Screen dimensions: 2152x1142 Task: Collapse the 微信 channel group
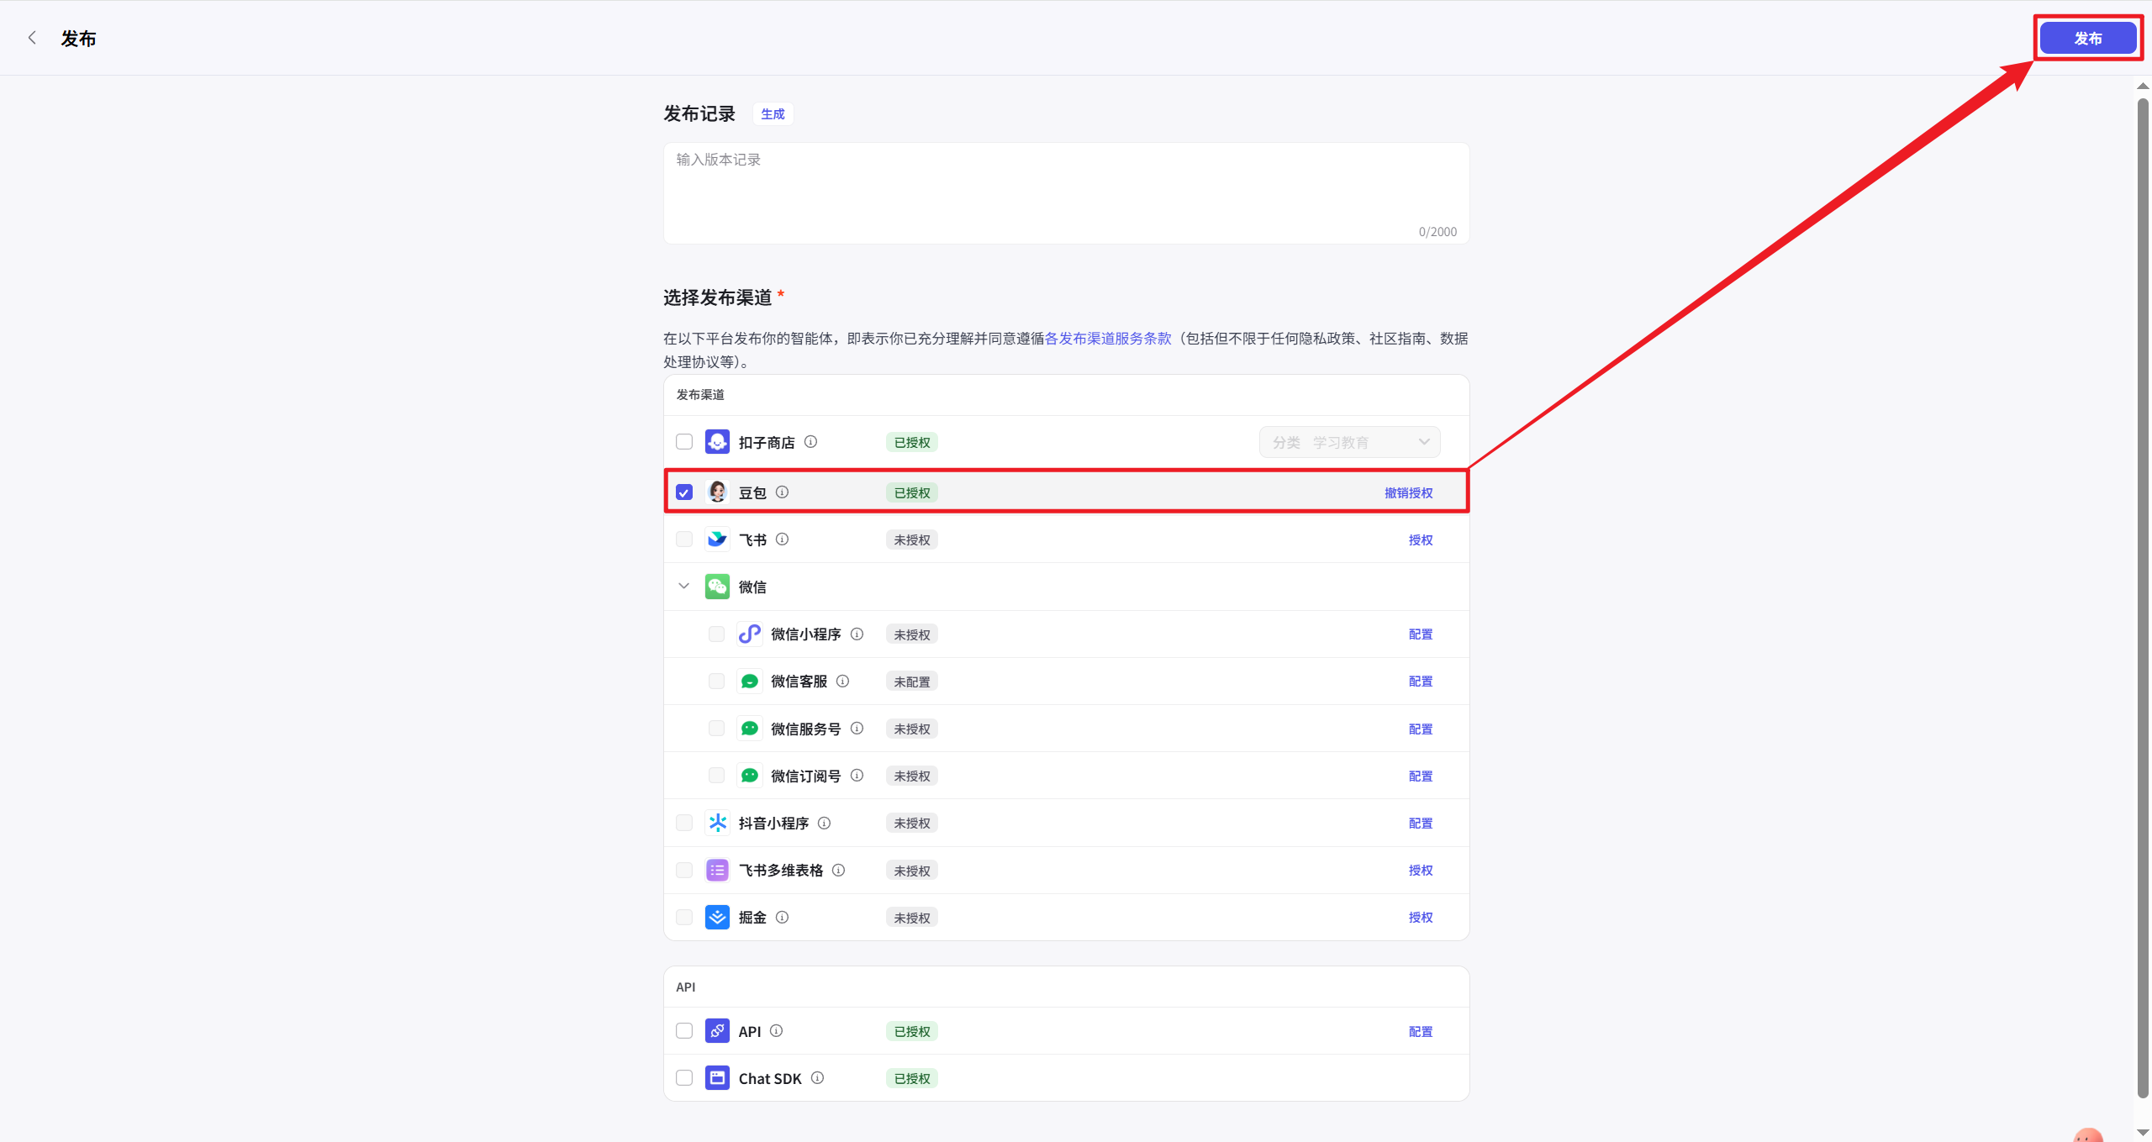684,587
